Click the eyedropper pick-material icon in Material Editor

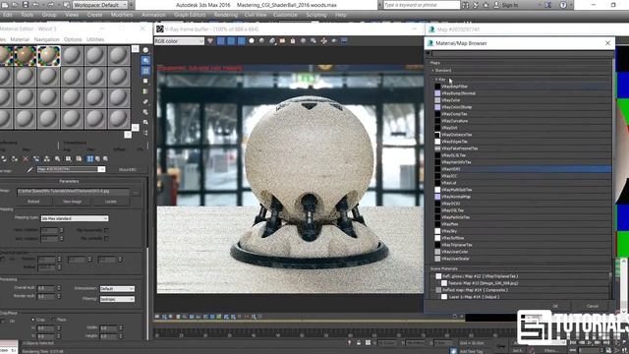(29, 169)
